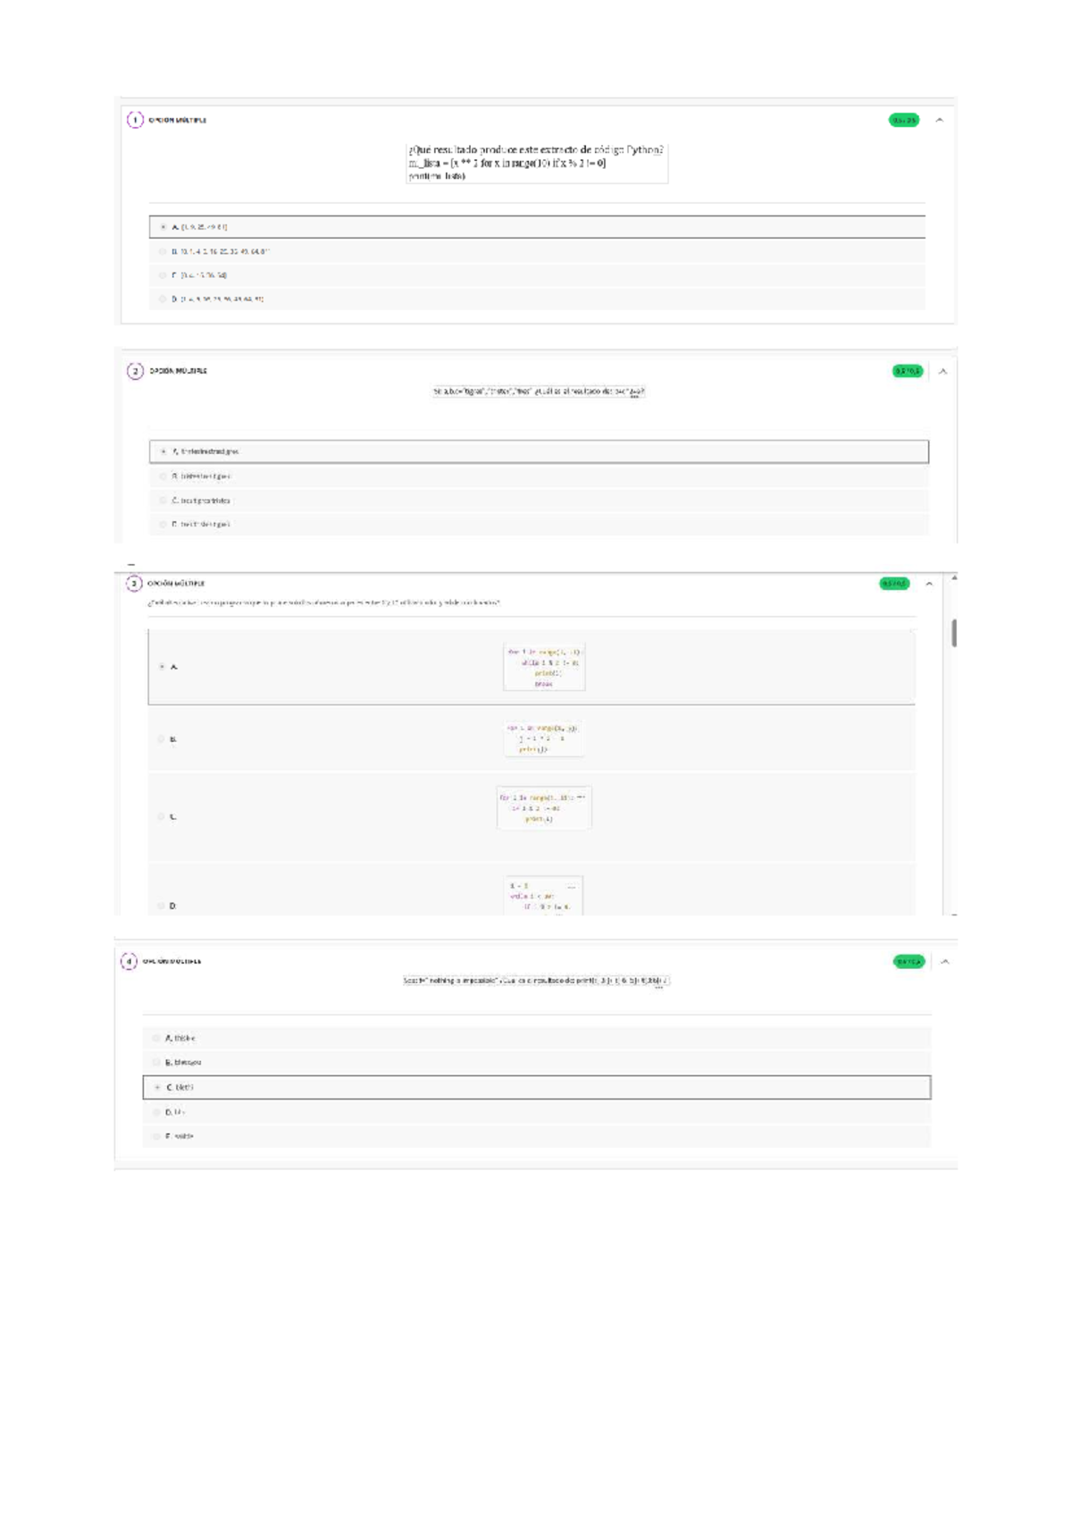Click the question 4 prompt text
Viewport: 1072px width, 1516px height.
(536, 981)
